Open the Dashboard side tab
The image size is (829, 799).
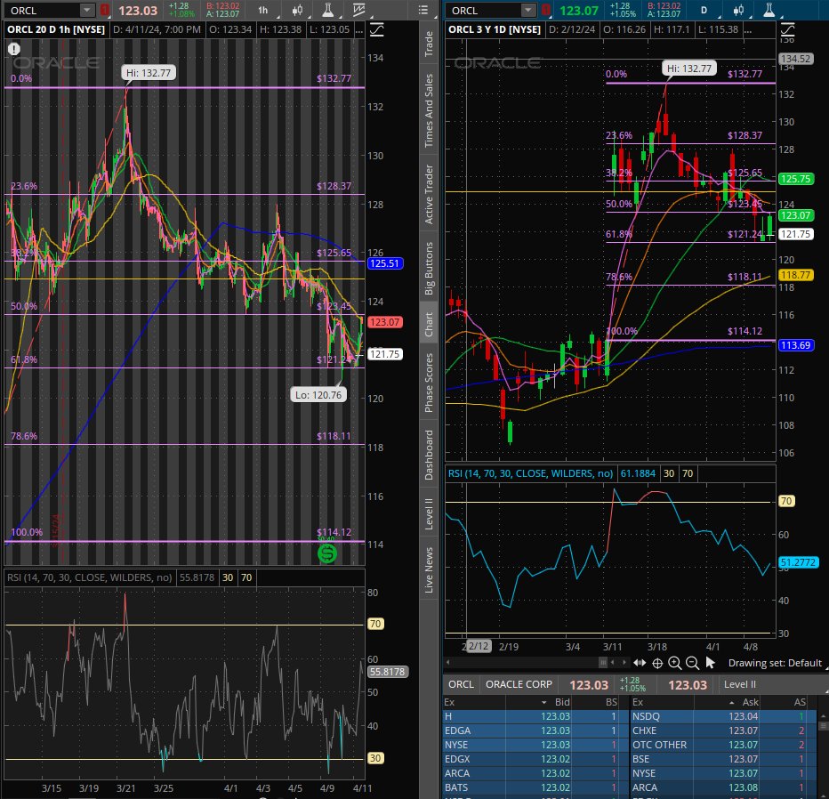tap(429, 455)
